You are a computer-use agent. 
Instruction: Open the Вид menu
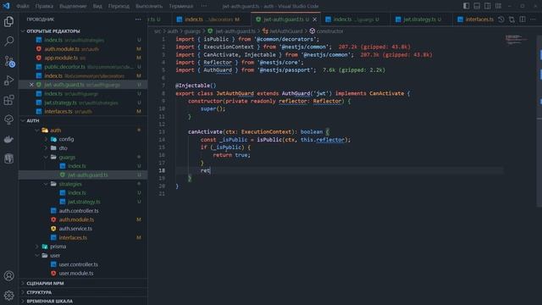97,6
